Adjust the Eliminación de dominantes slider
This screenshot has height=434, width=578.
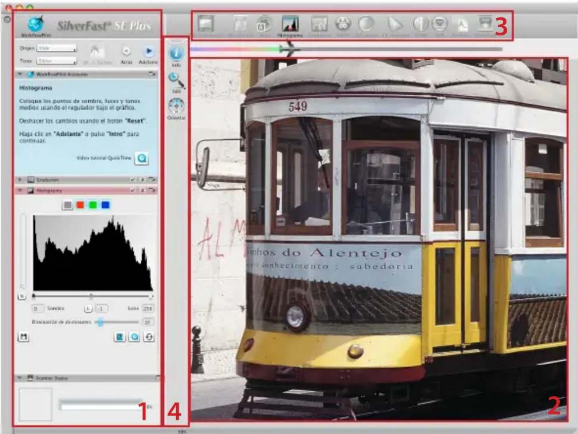pyautogui.click(x=101, y=321)
